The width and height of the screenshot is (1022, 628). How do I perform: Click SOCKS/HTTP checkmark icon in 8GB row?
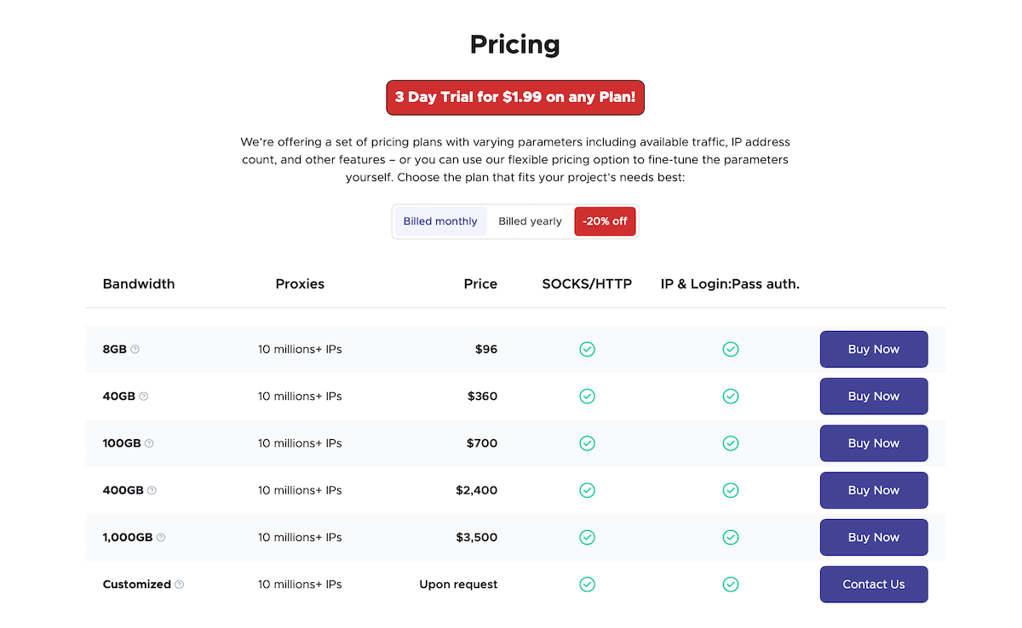click(587, 349)
